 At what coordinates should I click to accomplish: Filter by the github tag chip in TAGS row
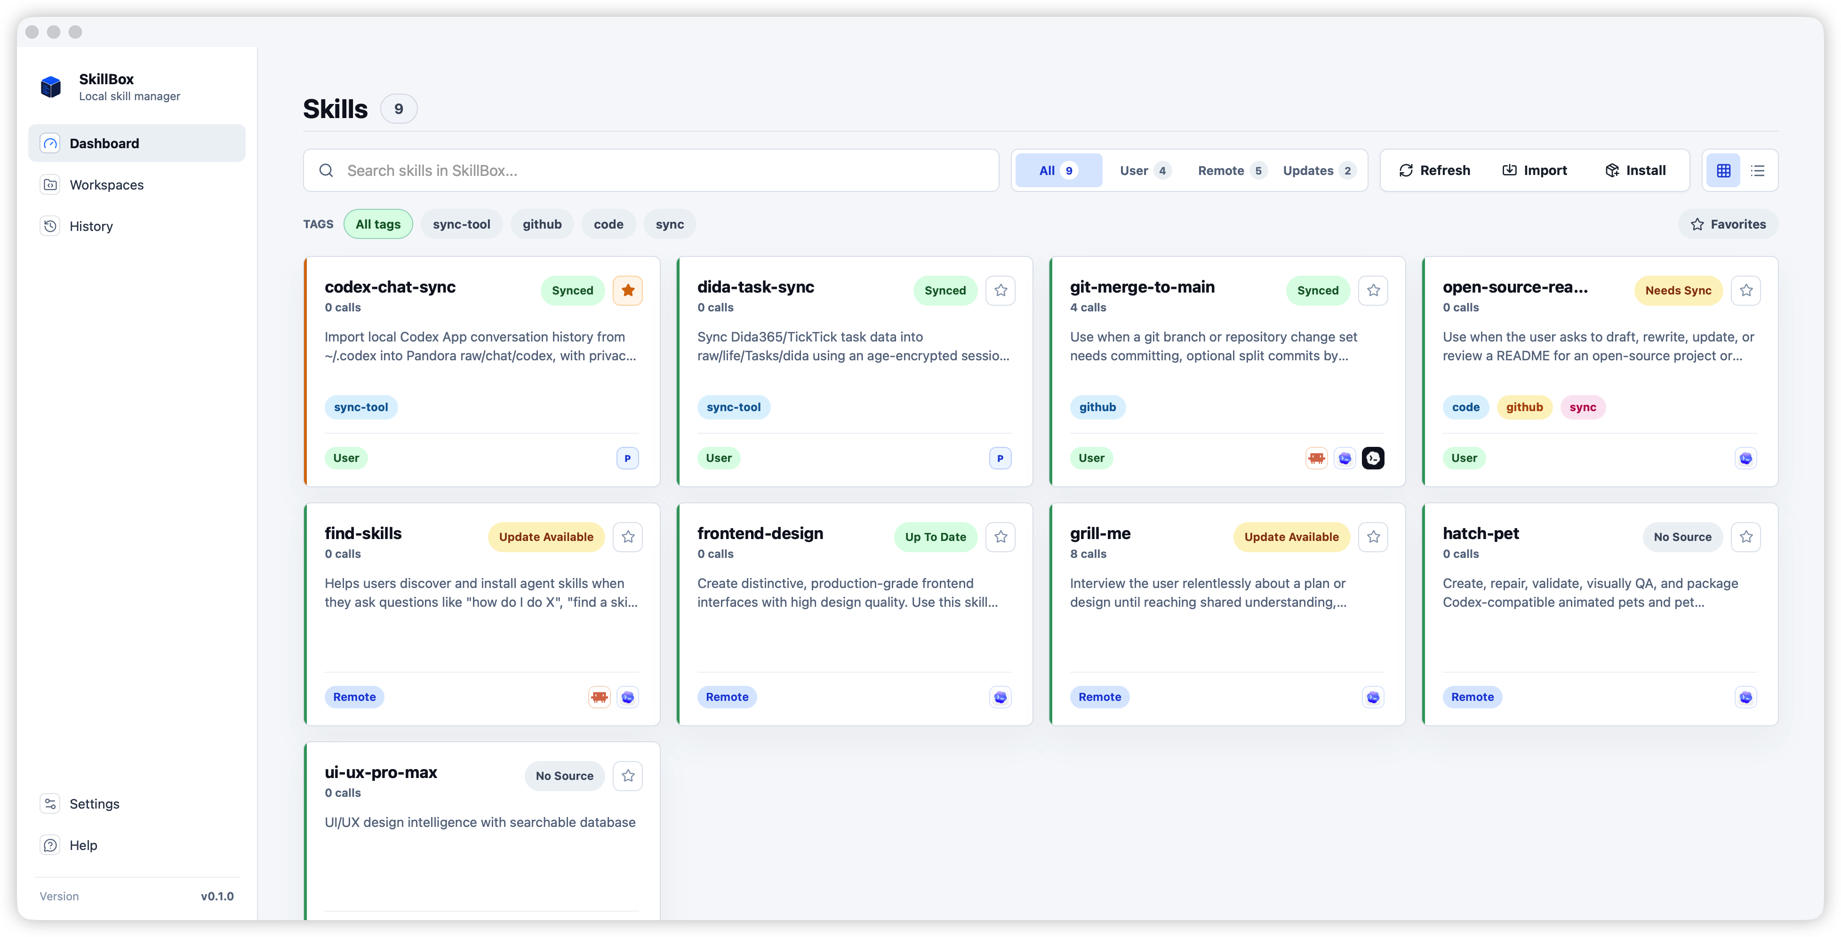coord(542,224)
